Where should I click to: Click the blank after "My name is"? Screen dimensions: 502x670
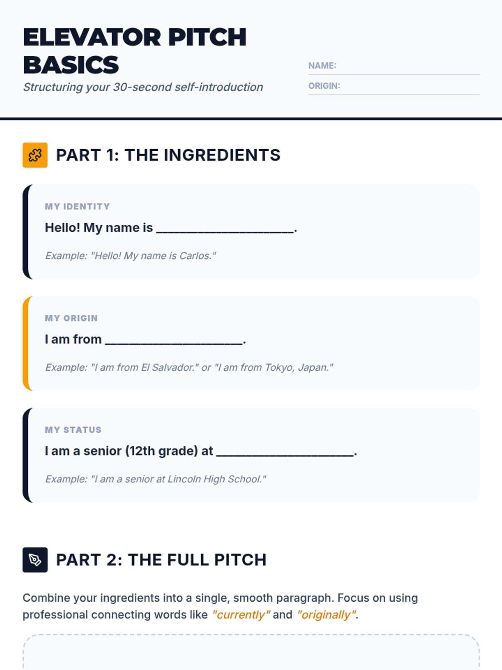pos(225,228)
